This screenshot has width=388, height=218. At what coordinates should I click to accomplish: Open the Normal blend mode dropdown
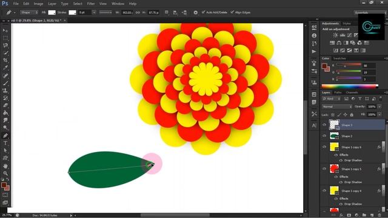(x=337, y=107)
